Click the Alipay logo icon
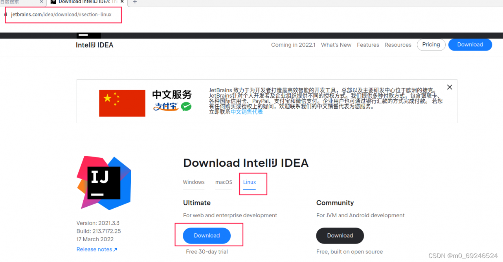 click(x=166, y=106)
